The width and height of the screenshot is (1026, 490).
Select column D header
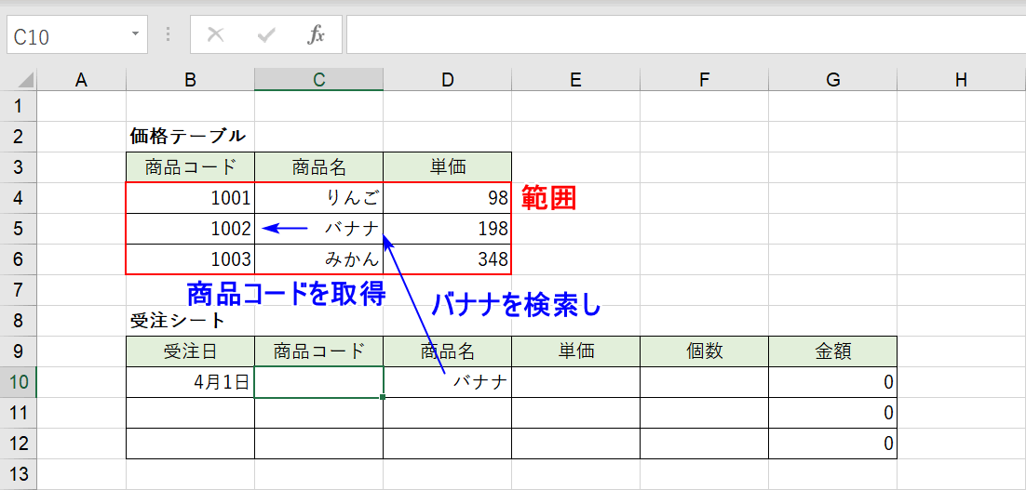pyautogui.click(x=447, y=80)
